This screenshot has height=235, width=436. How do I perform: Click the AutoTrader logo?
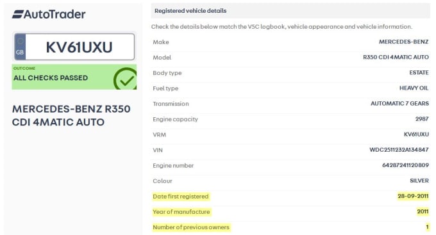(x=49, y=14)
